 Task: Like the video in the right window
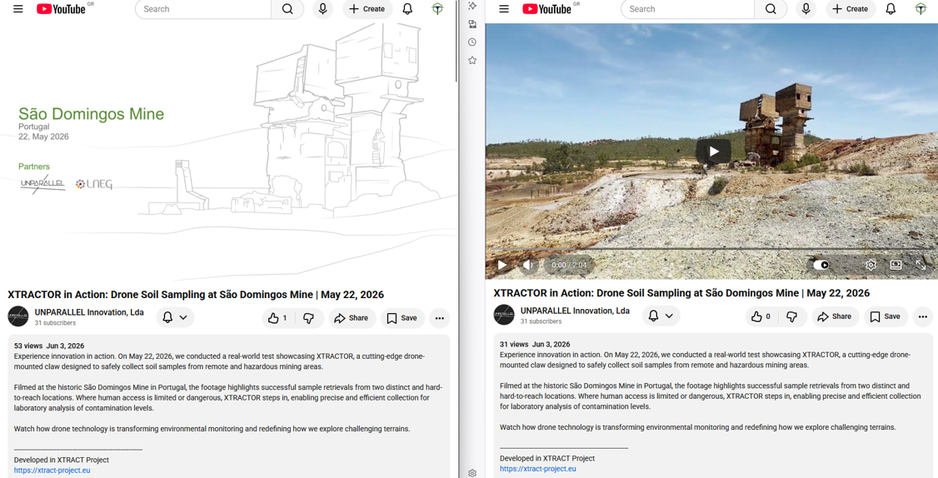click(x=761, y=316)
